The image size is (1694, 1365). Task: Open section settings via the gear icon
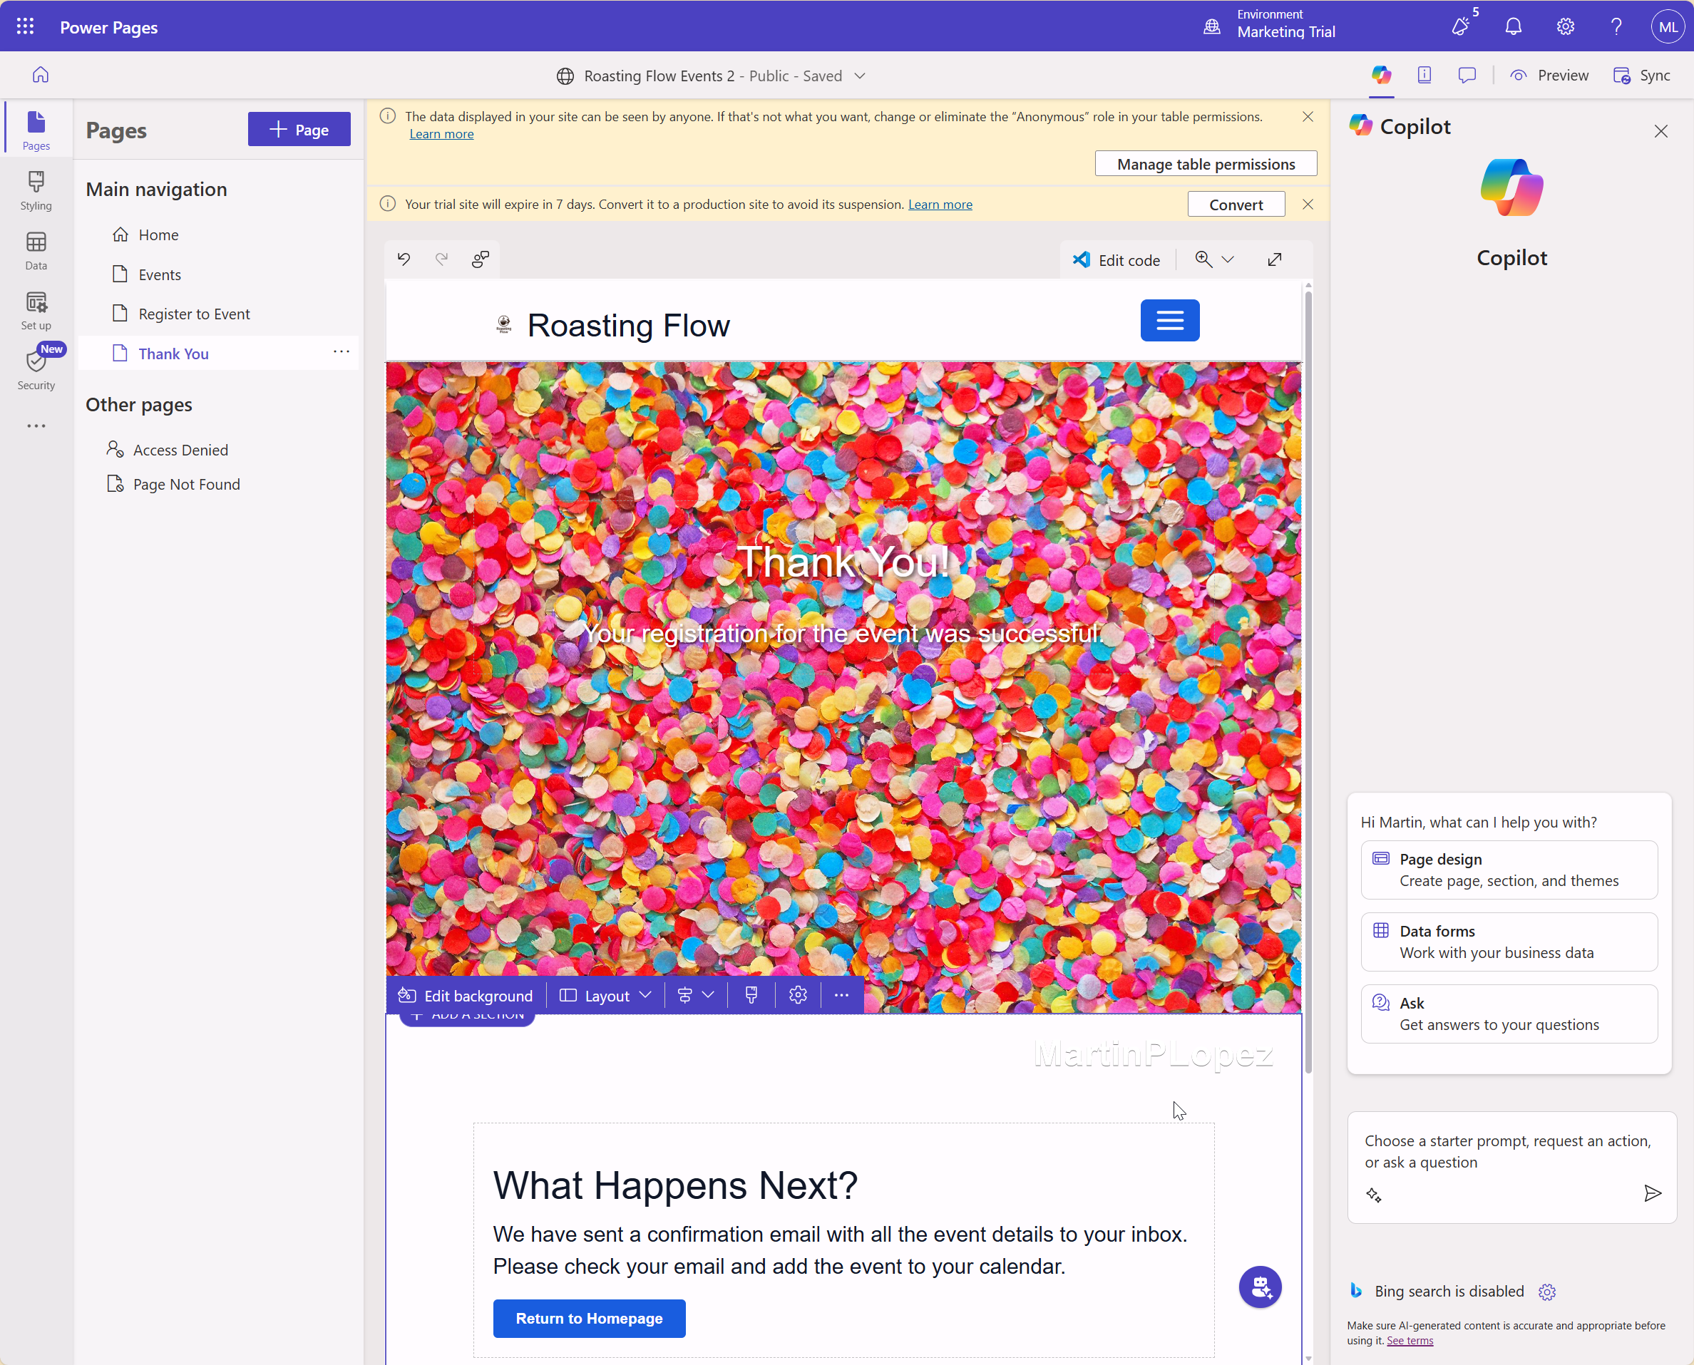(x=798, y=994)
